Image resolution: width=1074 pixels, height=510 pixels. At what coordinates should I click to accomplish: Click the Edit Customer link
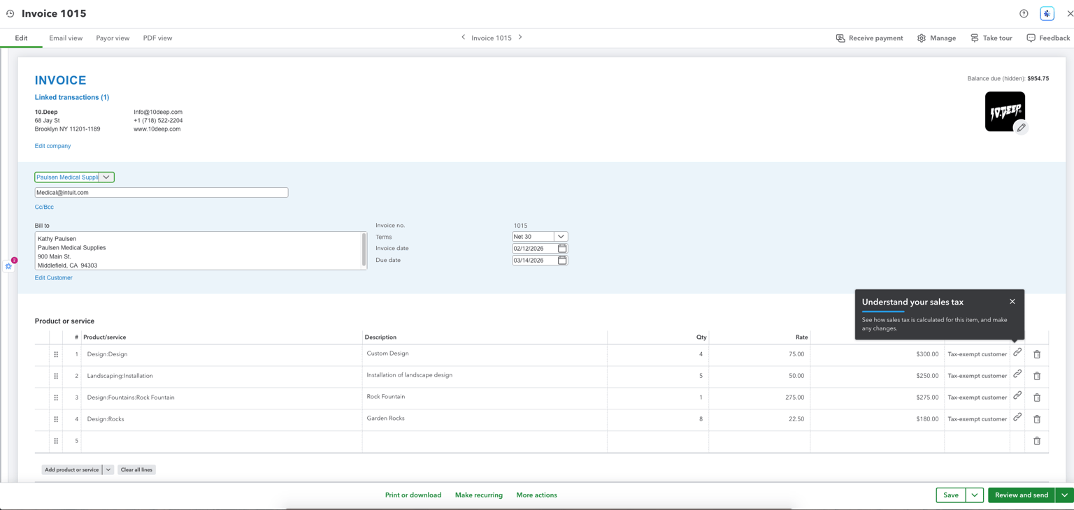(54, 278)
